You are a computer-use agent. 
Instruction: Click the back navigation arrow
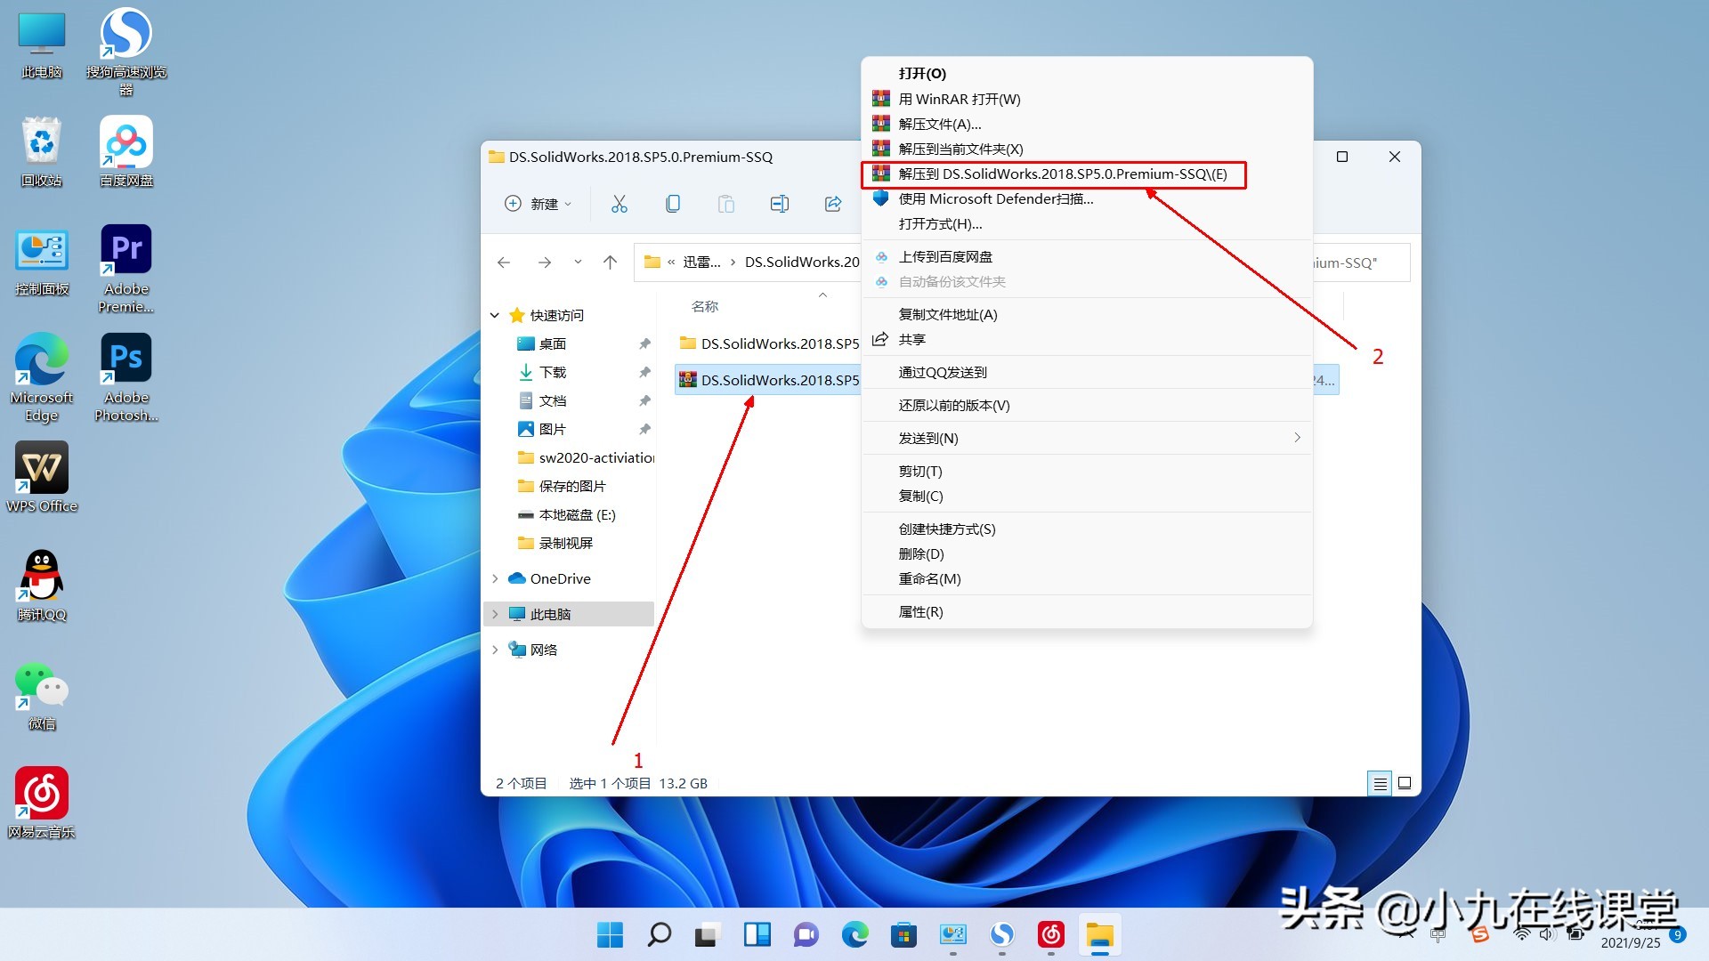pyautogui.click(x=504, y=262)
